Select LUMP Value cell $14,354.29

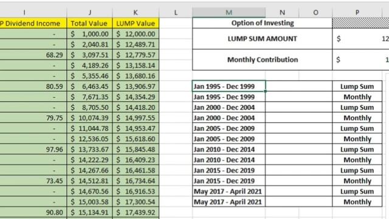click(x=136, y=97)
